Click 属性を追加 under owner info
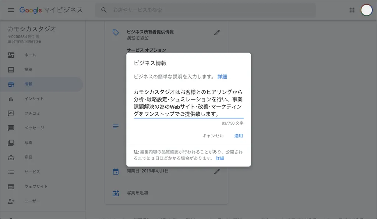This screenshot has width=377, height=219. pos(138,38)
